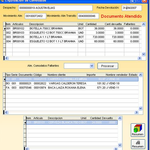
Task: Click right scroll arrow of documents grid
Action: [x=137, y=112]
